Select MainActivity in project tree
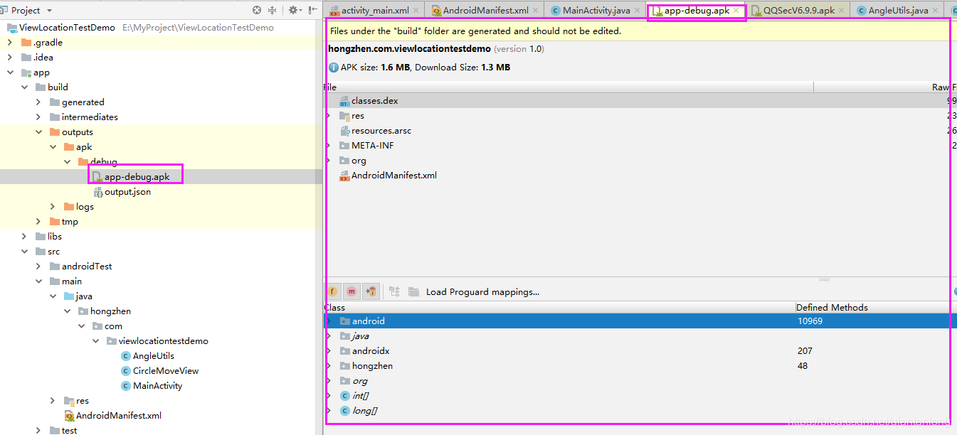The image size is (957, 435). 157,386
